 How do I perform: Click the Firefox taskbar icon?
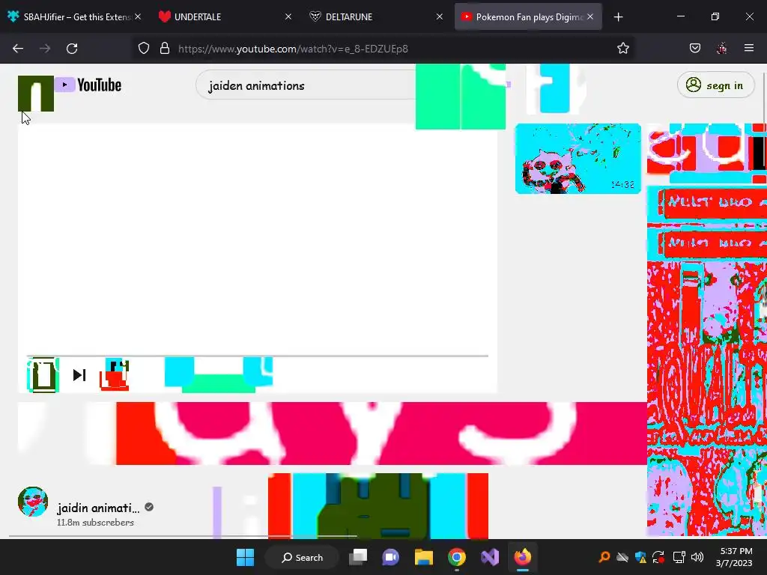(x=522, y=557)
